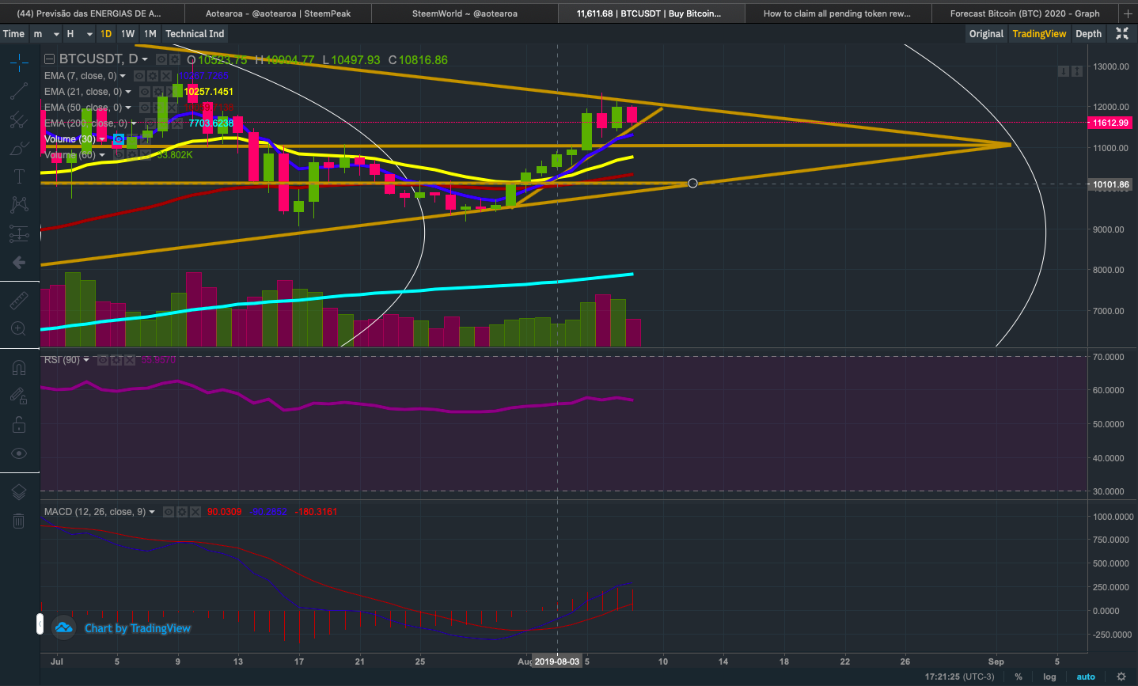The image size is (1138, 686).
Task: Toggle visibility eye of Volume (30)
Action: (x=118, y=139)
